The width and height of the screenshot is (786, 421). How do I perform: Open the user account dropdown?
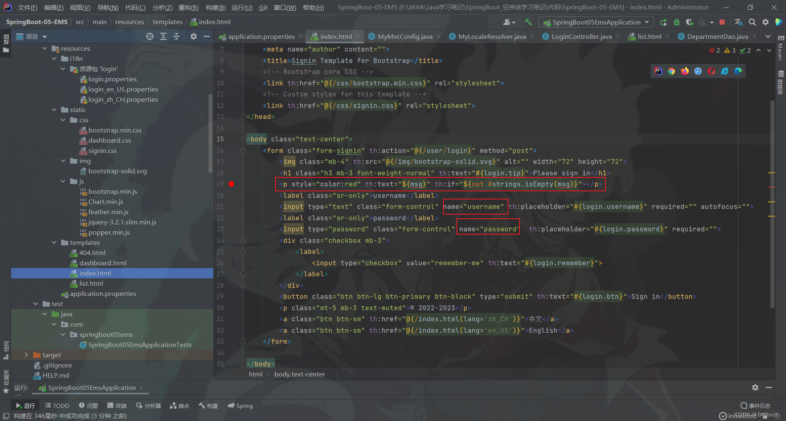coord(509,22)
